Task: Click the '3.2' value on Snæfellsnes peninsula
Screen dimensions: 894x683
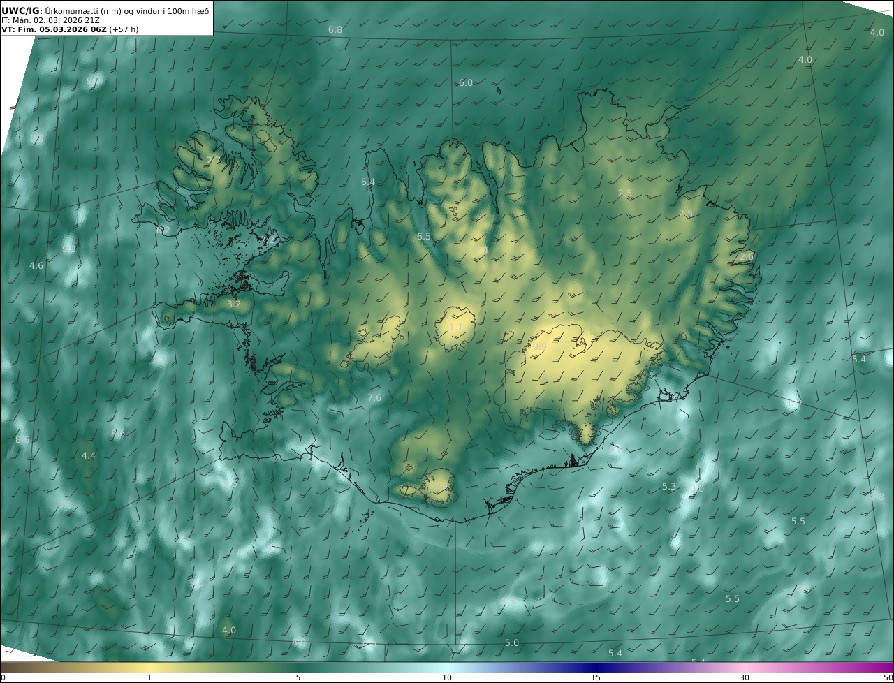Action: point(234,304)
